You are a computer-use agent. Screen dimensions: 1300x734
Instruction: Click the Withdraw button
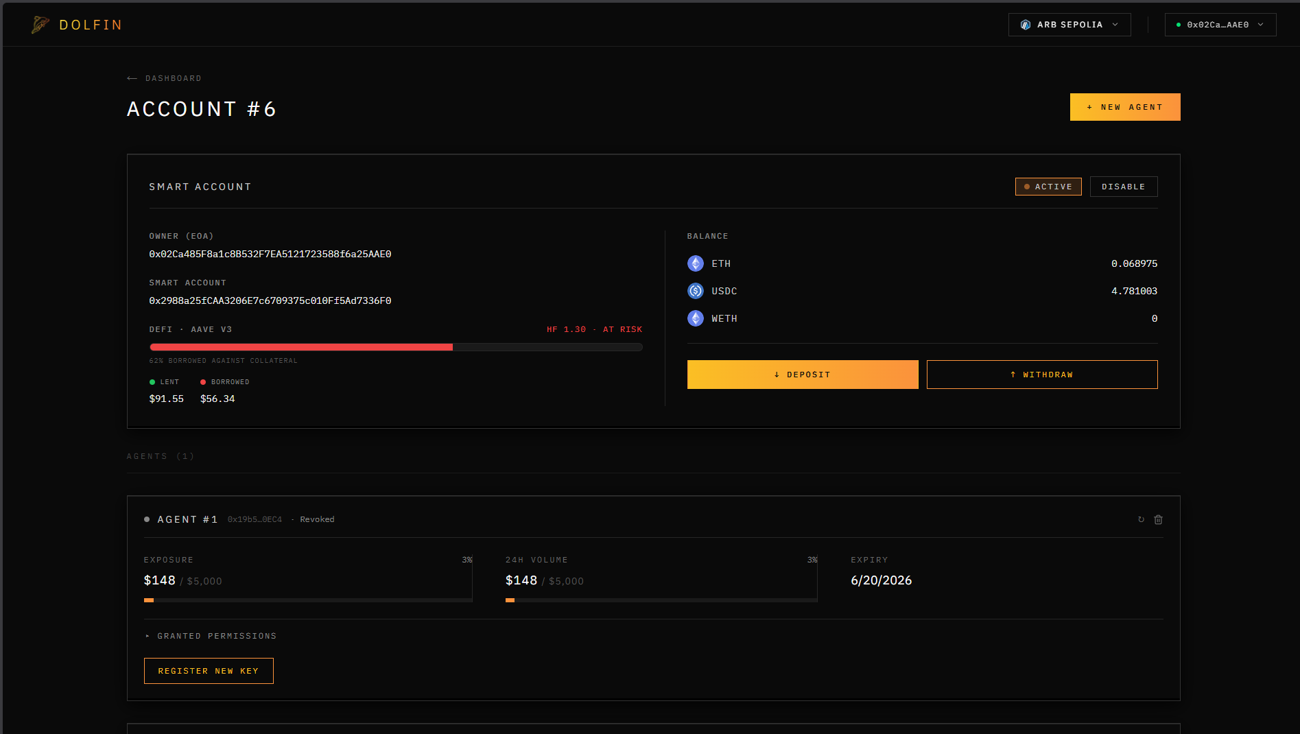click(x=1042, y=375)
